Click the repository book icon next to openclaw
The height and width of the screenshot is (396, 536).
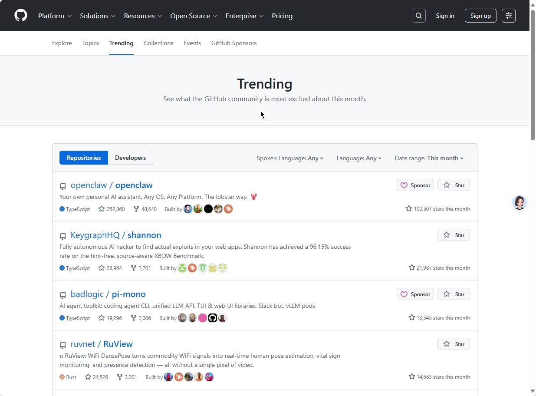(x=63, y=186)
